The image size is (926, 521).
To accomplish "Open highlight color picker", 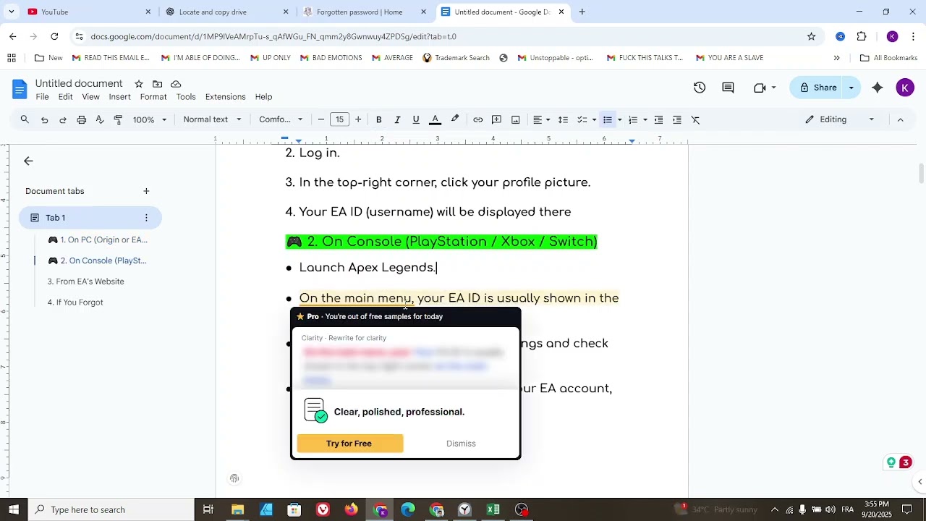I will [x=455, y=119].
